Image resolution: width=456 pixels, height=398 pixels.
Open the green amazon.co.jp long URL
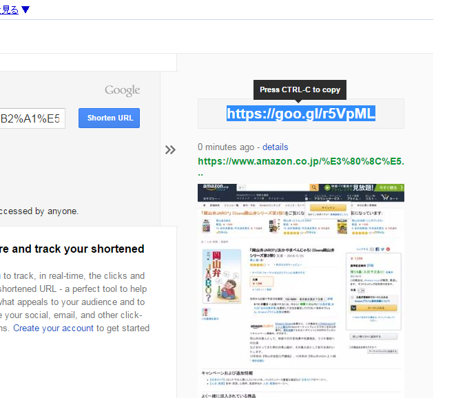(301, 167)
